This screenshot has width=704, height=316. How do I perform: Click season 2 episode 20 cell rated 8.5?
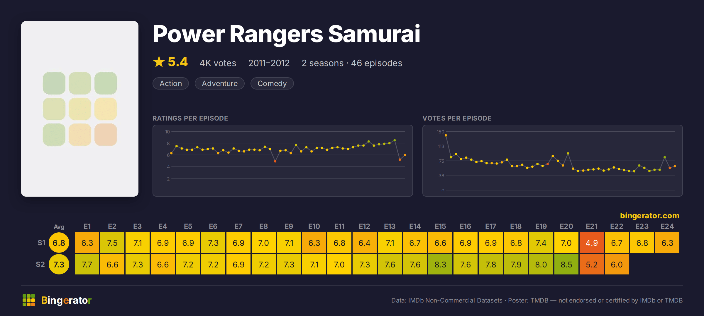click(x=566, y=264)
